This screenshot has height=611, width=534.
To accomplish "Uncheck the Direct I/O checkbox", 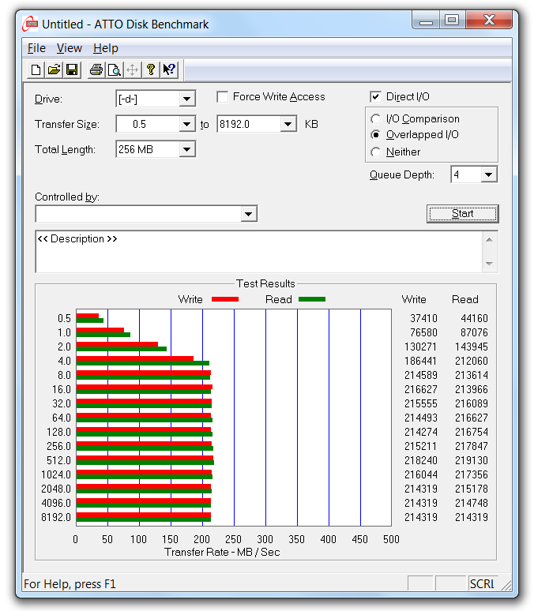I will coord(375,97).
